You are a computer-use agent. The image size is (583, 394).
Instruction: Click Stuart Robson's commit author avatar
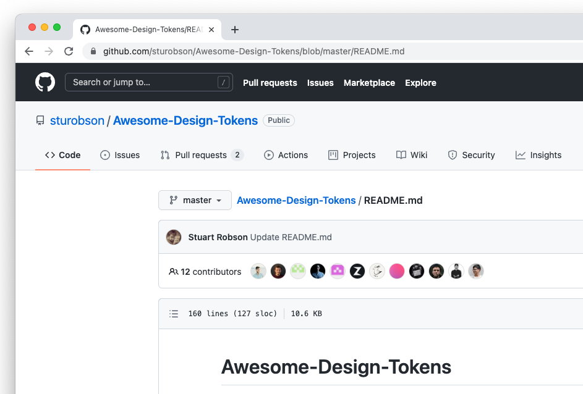174,237
